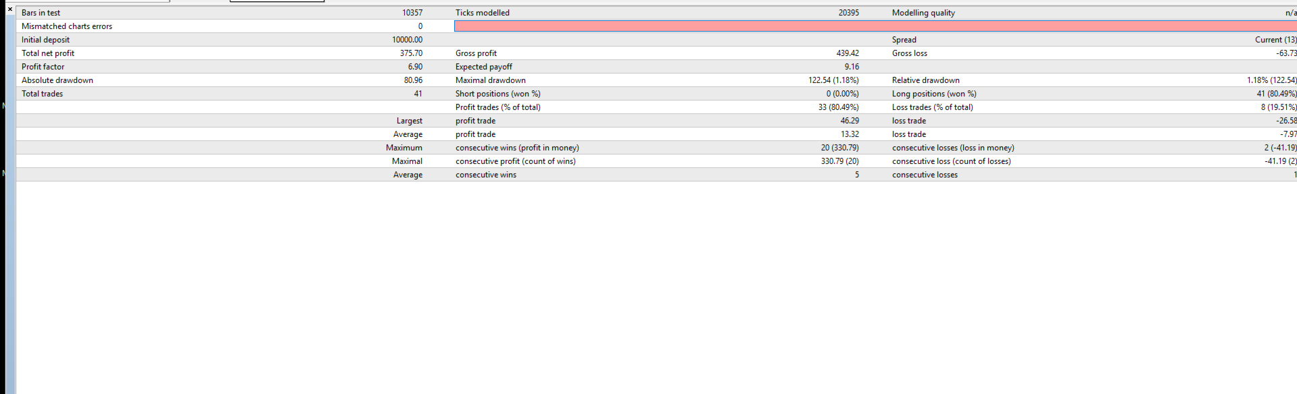Select the value '330.79 (20)'

pyautogui.click(x=840, y=161)
